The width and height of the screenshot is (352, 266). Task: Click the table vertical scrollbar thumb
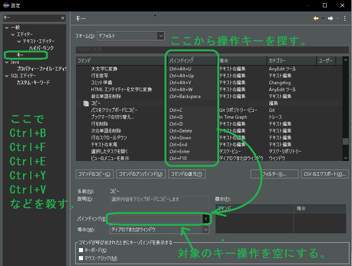tap(346, 141)
